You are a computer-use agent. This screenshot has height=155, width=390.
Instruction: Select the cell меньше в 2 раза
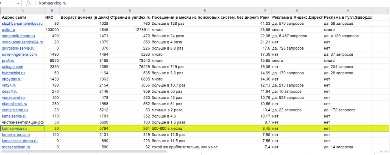205,110
